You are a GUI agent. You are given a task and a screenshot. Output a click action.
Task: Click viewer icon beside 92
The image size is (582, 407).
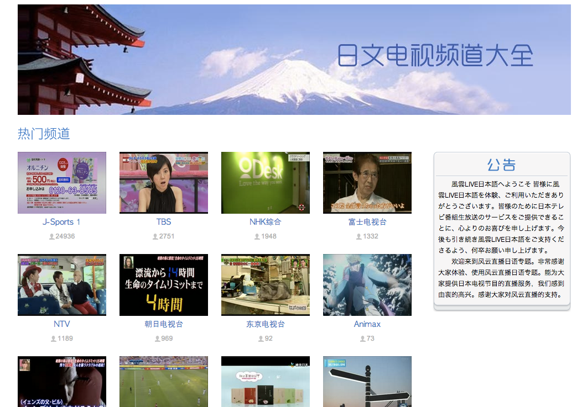tap(261, 339)
